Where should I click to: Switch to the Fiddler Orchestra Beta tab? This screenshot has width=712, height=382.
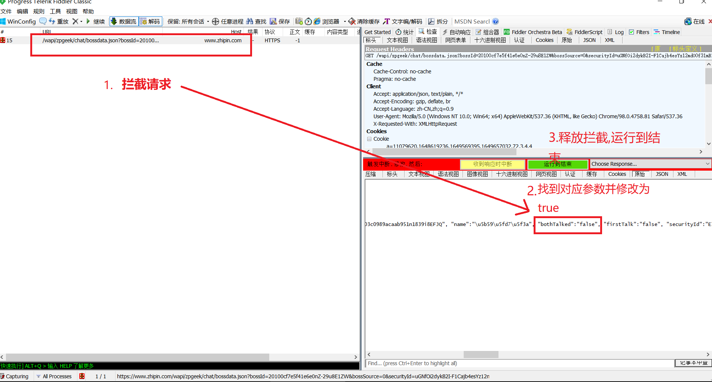coord(533,32)
